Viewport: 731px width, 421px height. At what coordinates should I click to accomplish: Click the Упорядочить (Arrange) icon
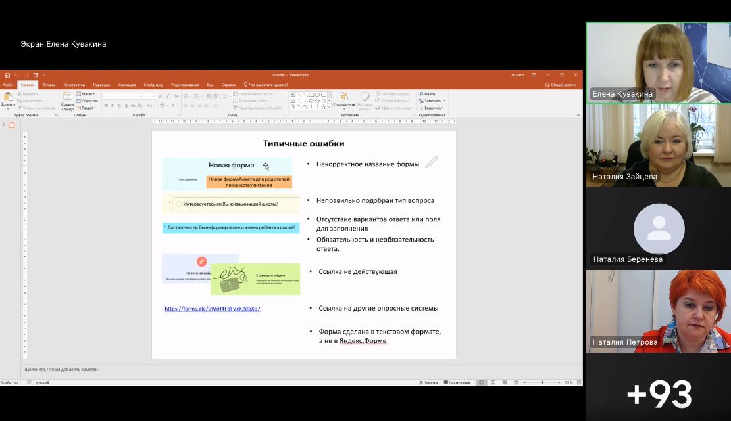(x=343, y=97)
